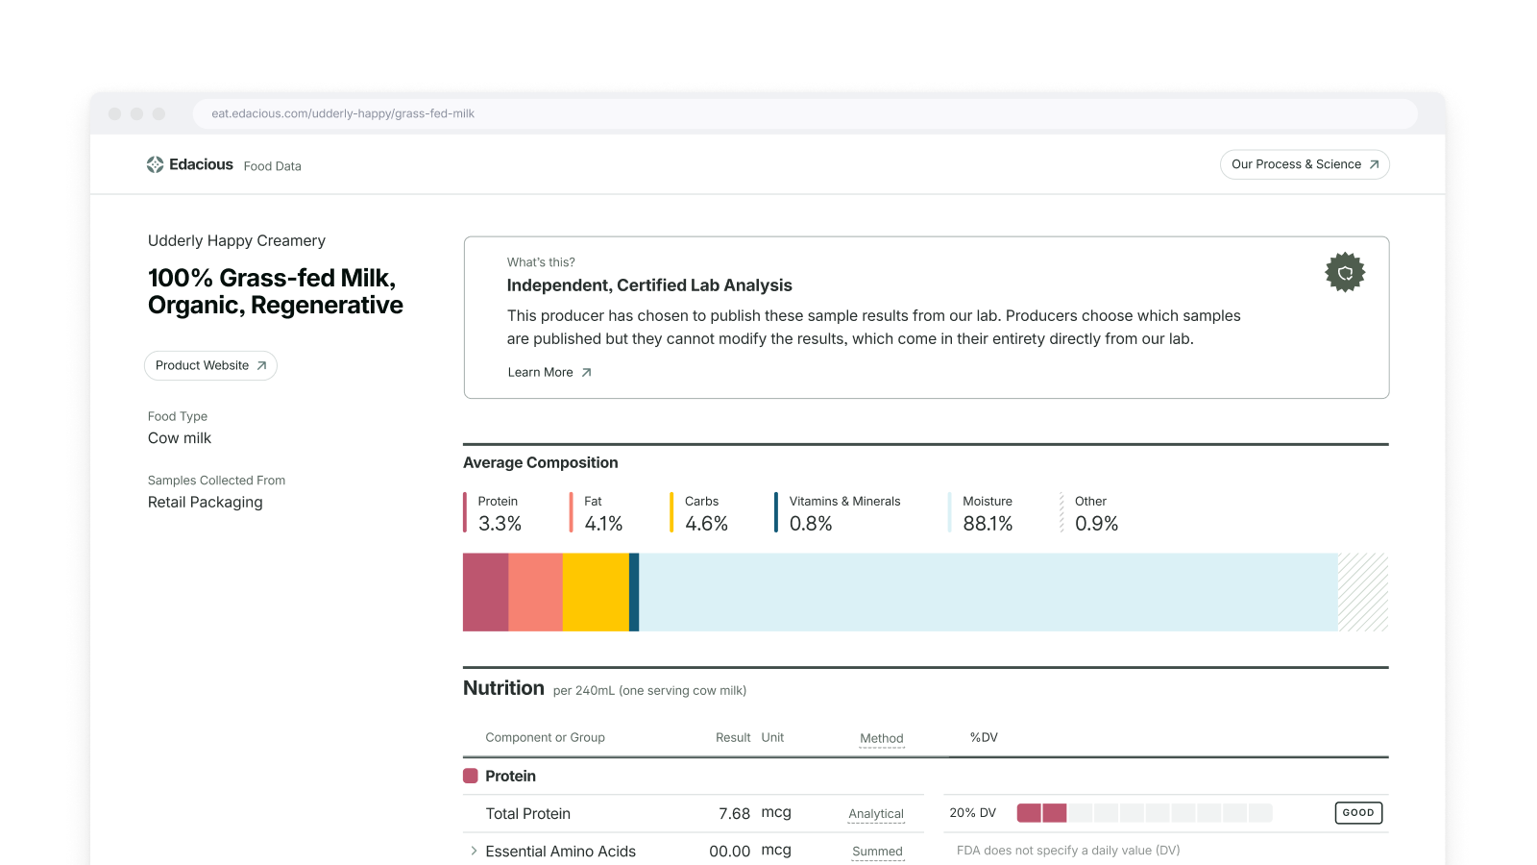Click the Fat segment in composition bar
Viewport: 1537px width, 865px height.
click(535, 592)
